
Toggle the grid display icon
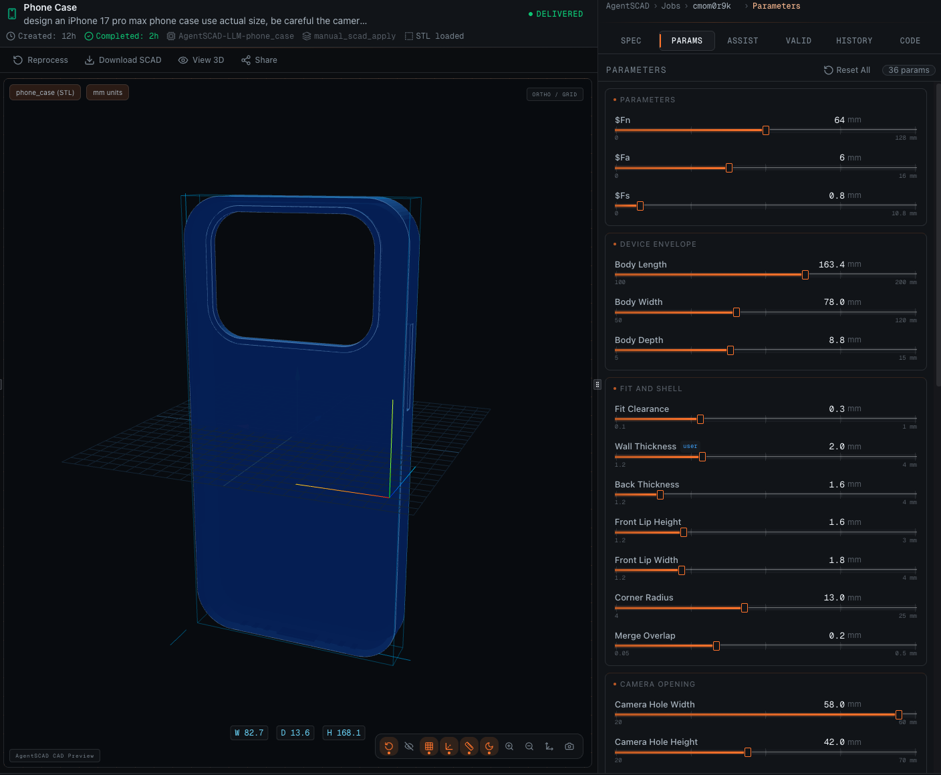(x=429, y=746)
